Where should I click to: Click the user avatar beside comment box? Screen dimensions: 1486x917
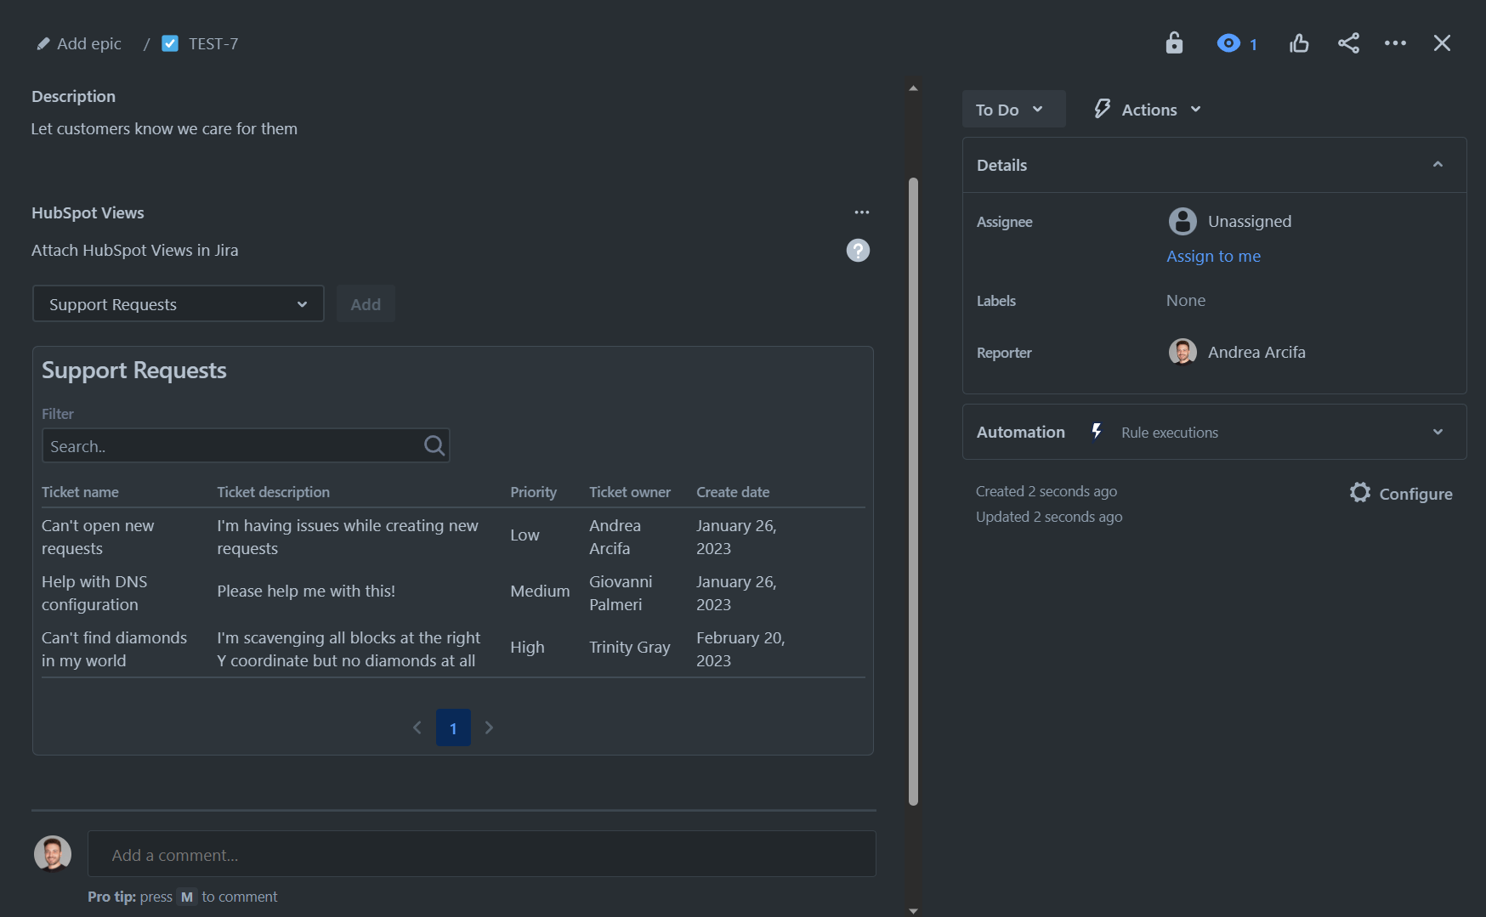click(x=53, y=853)
